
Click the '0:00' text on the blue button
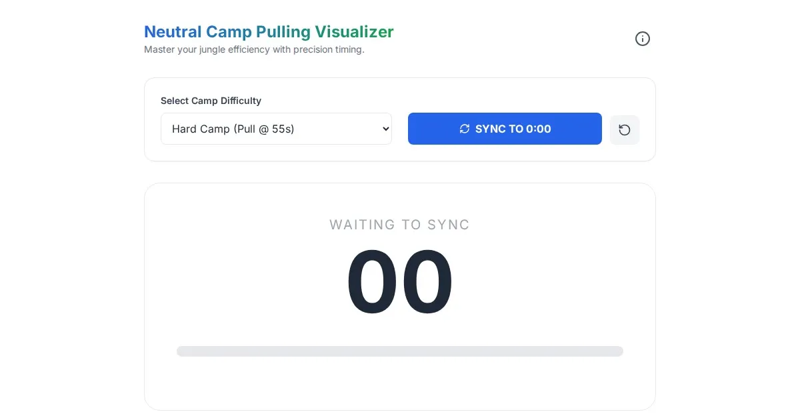pyautogui.click(x=538, y=129)
